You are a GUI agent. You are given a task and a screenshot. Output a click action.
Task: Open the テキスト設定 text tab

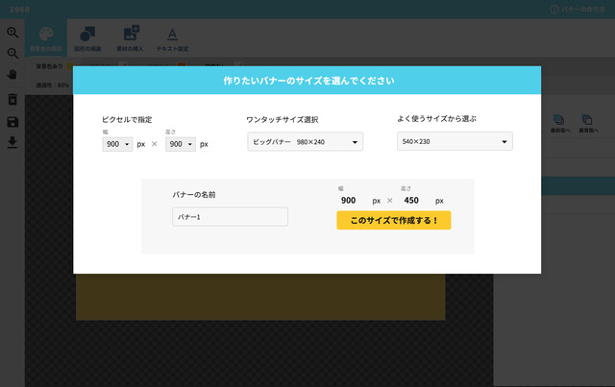pos(172,38)
